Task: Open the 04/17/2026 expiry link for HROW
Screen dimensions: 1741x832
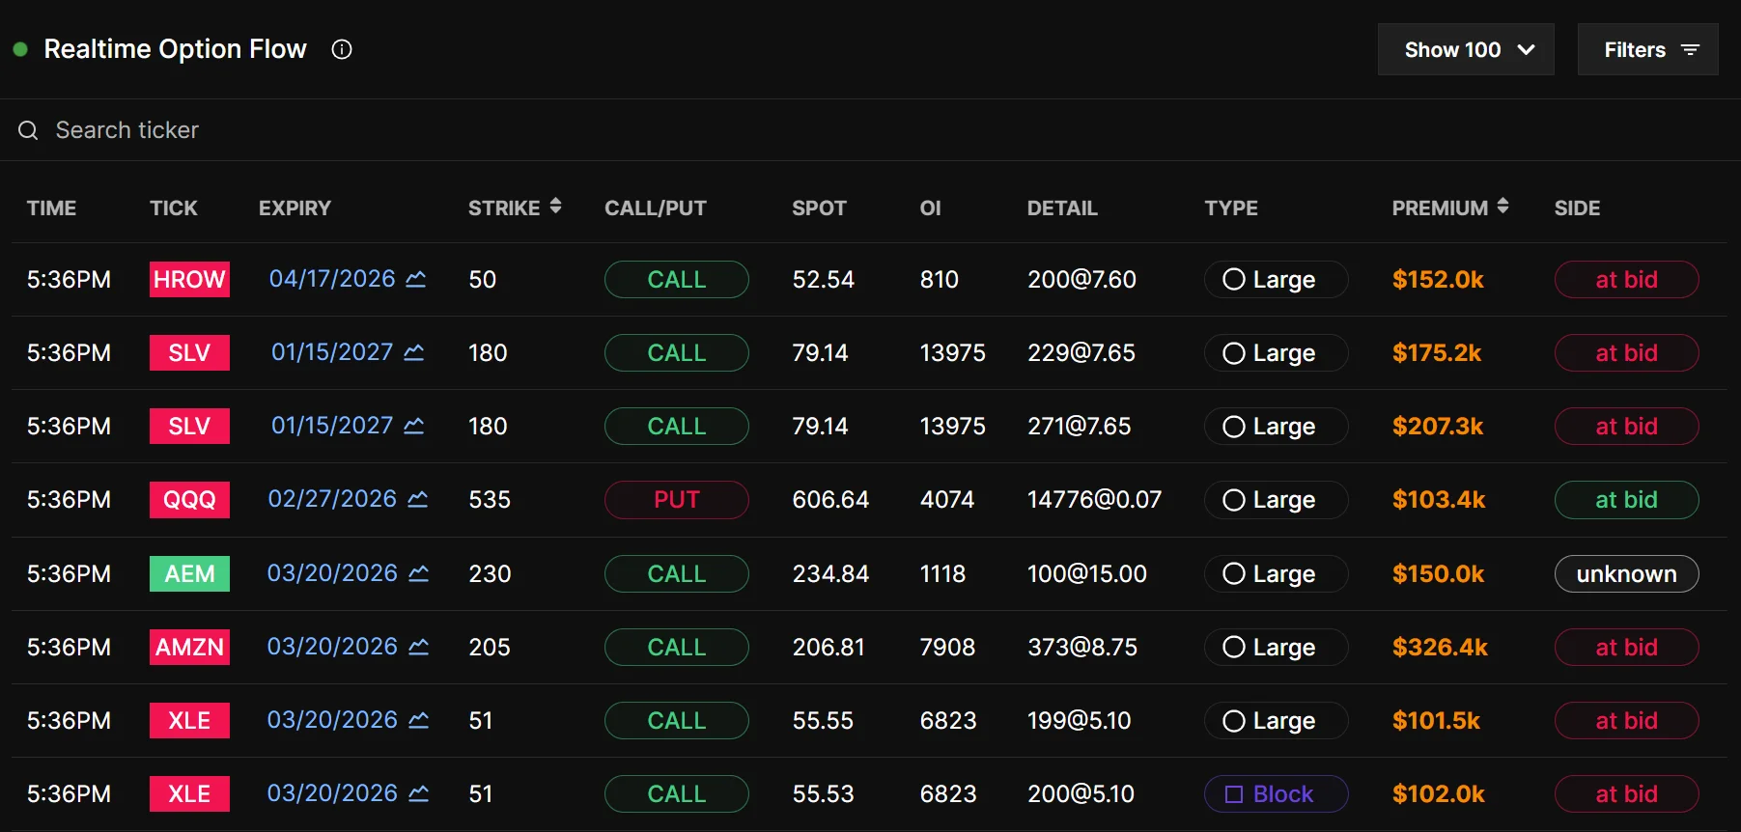Action: tap(332, 279)
